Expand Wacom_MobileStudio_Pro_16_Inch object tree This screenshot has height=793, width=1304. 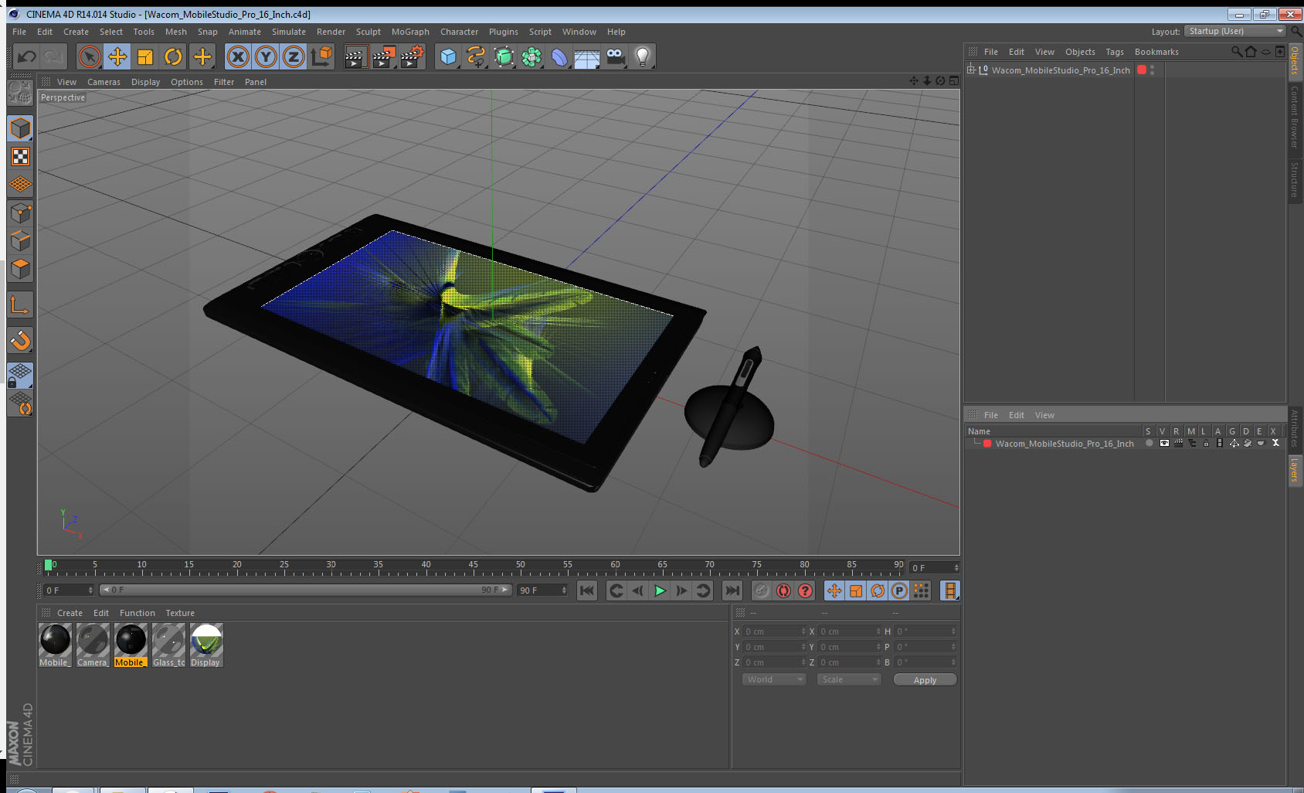[x=971, y=70]
